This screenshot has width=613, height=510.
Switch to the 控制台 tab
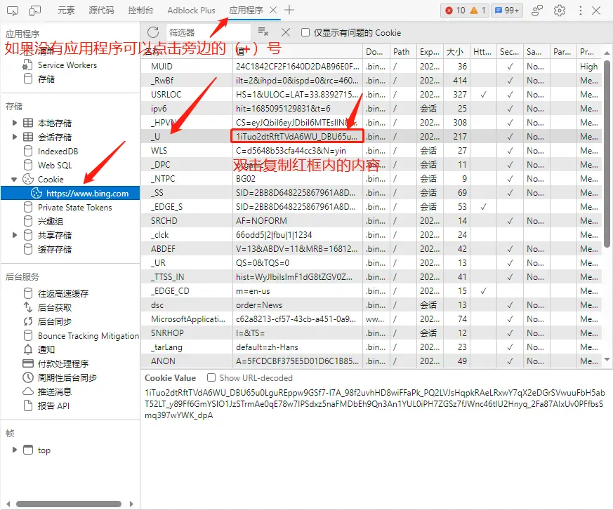click(x=140, y=10)
